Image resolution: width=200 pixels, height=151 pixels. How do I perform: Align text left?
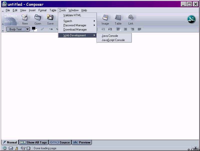click(x=119, y=29)
